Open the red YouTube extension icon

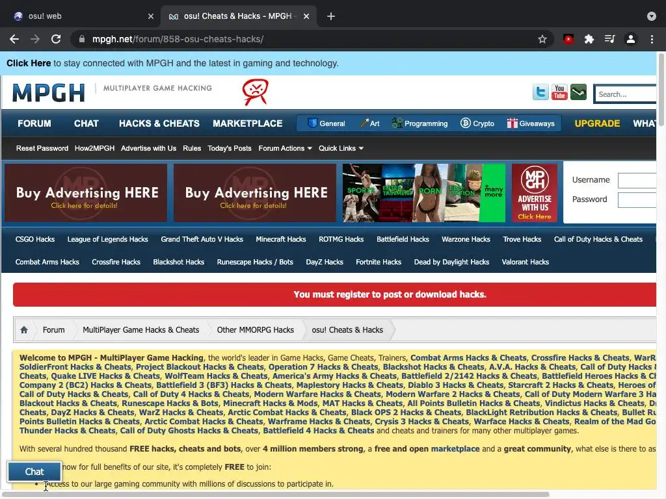568,40
